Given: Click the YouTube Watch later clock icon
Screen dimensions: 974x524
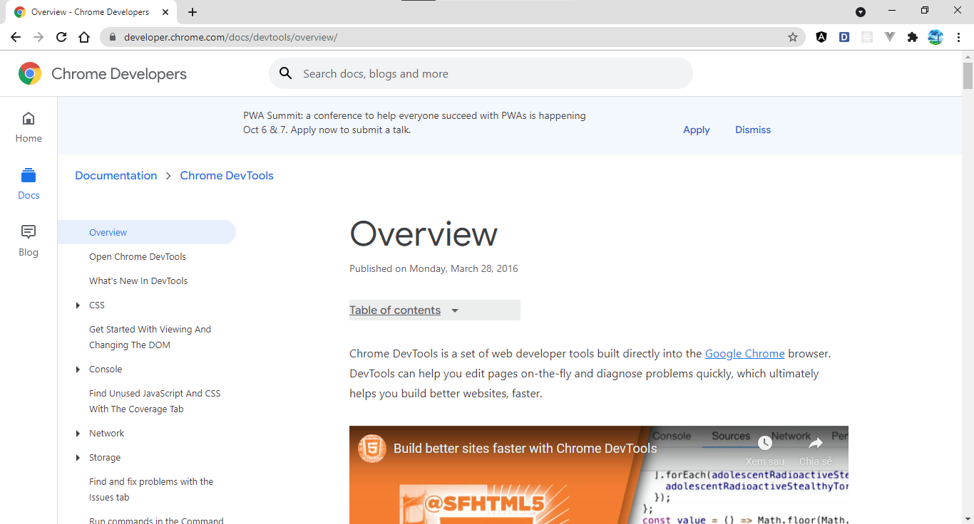Looking at the screenshot, I should coord(765,443).
